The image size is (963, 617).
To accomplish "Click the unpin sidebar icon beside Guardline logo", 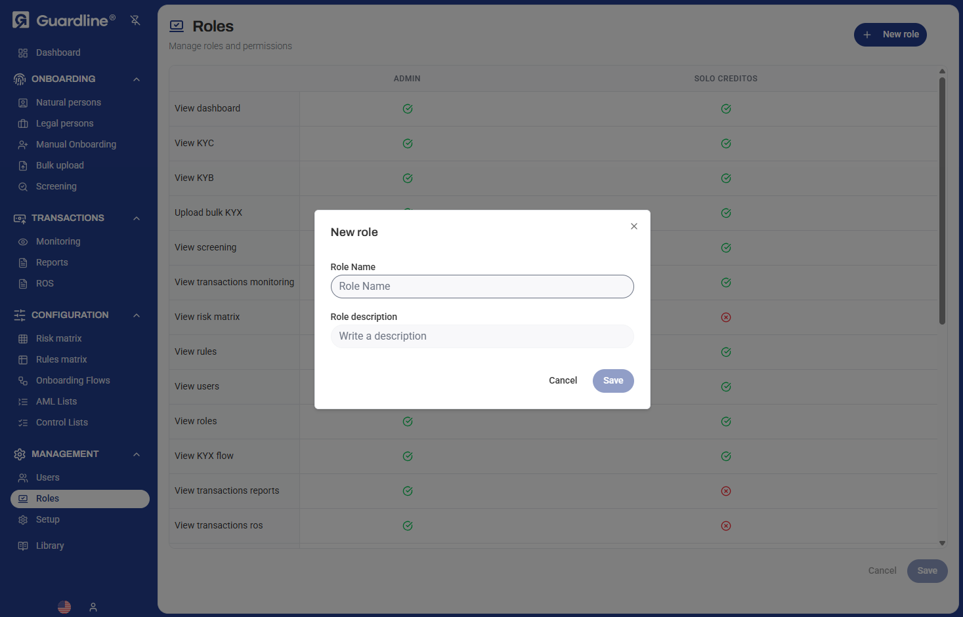I will click(135, 20).
